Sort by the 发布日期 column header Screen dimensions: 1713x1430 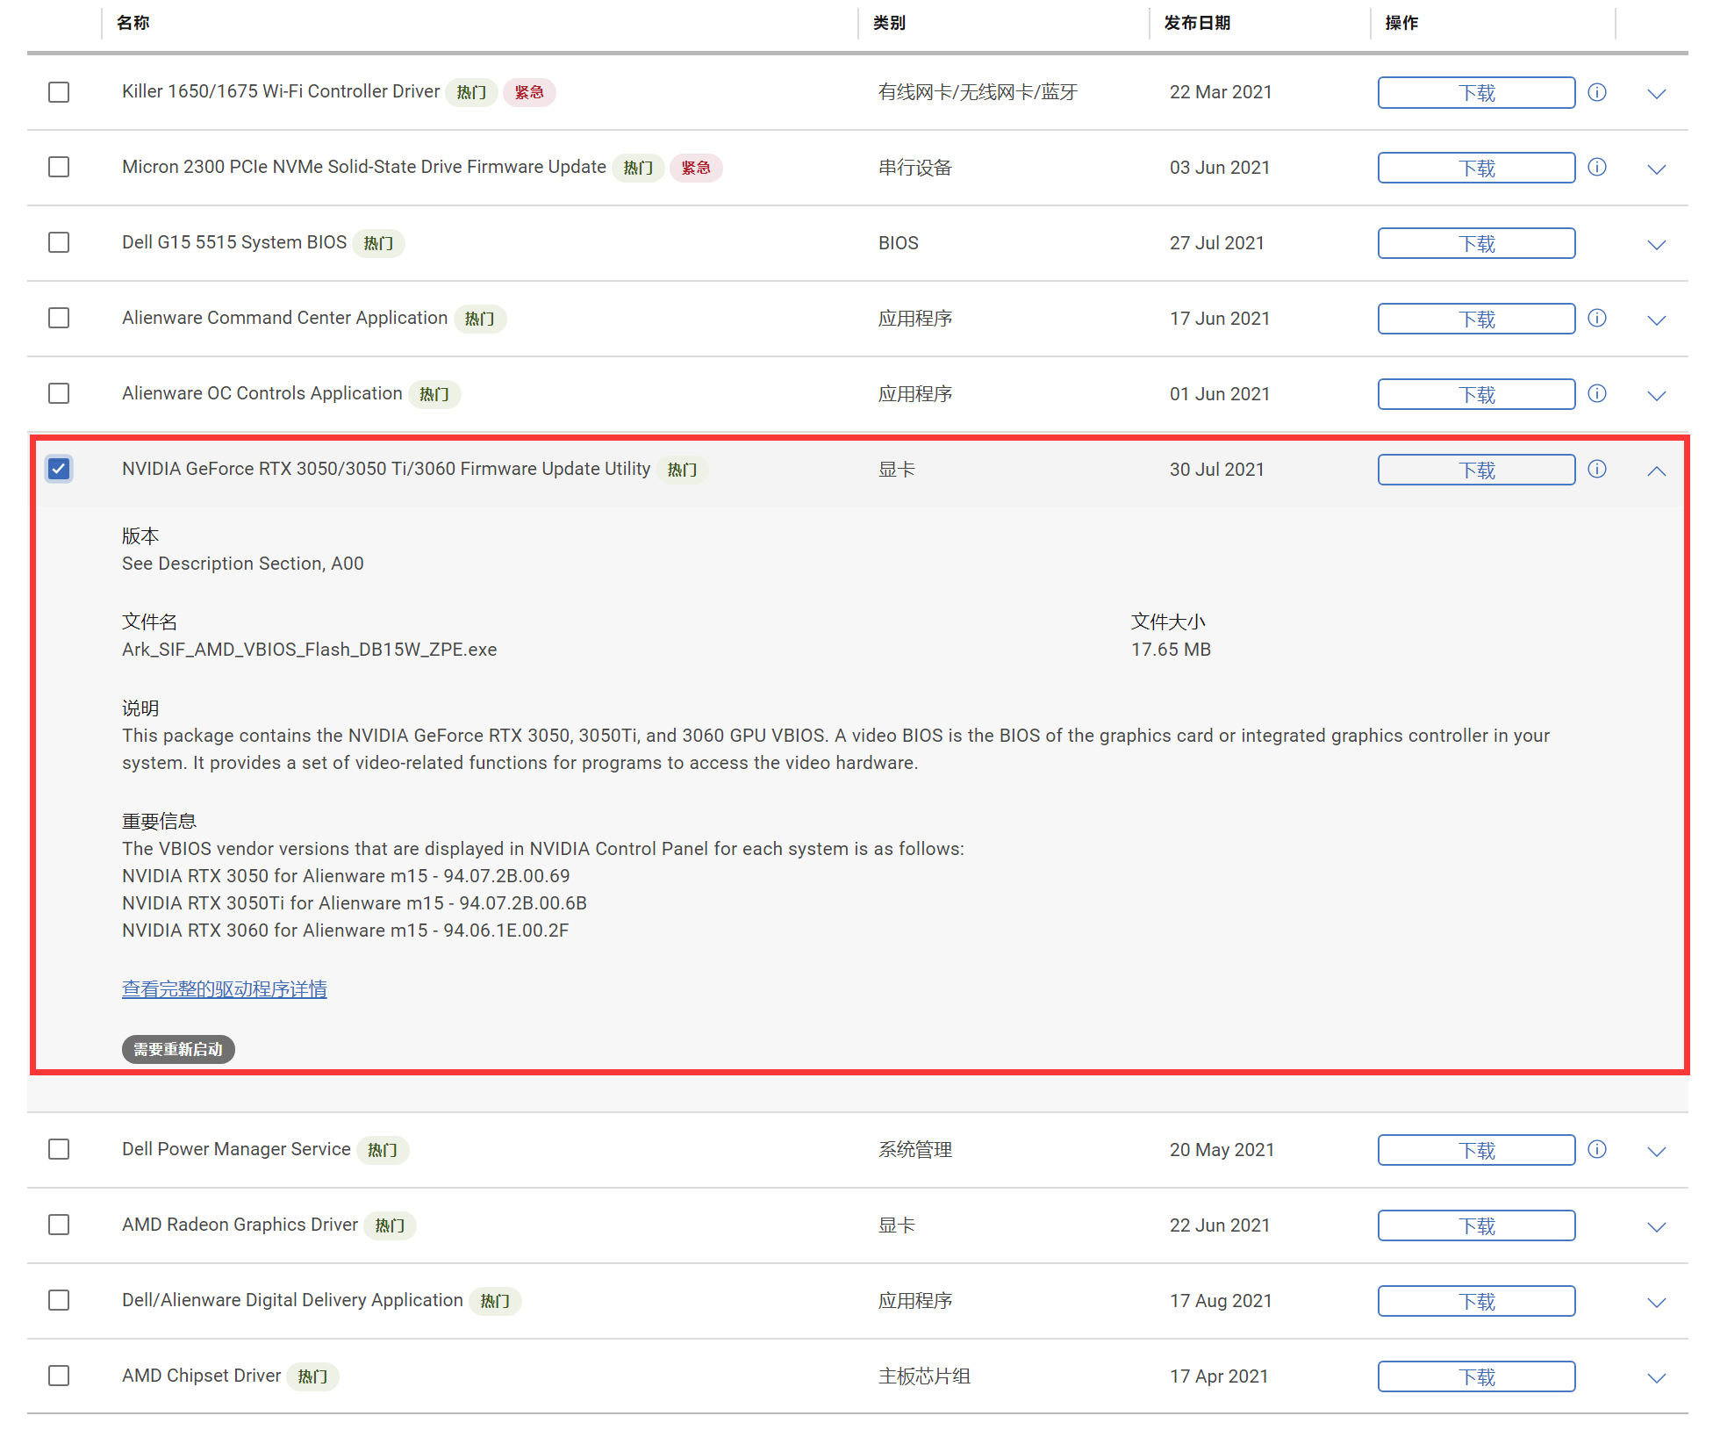click(1196, 23)
